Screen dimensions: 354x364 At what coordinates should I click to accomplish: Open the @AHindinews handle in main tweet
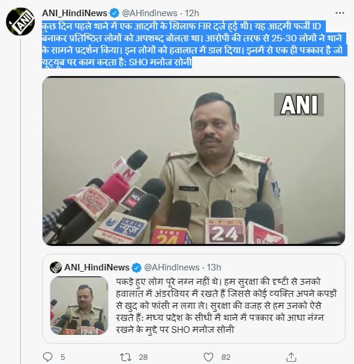[x=149, y=13]
